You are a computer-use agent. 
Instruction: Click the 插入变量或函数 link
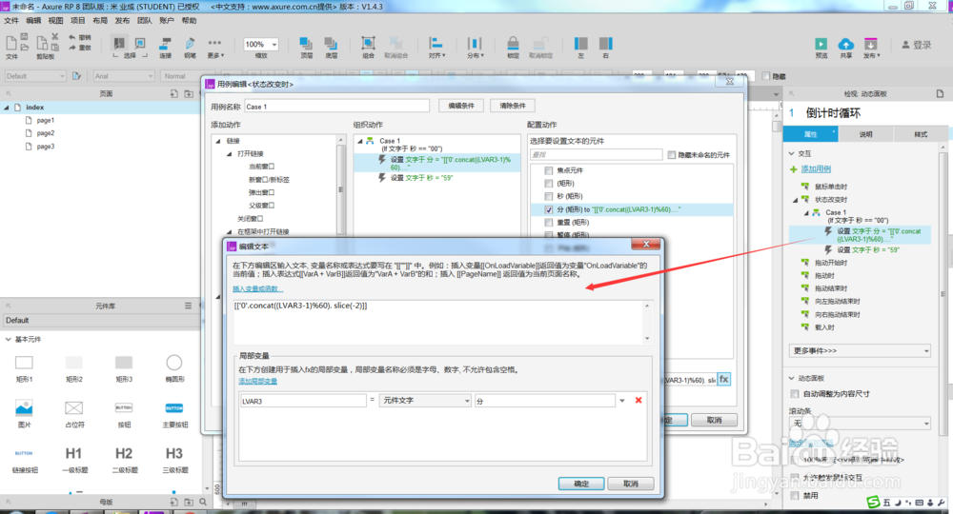(255, 288)
